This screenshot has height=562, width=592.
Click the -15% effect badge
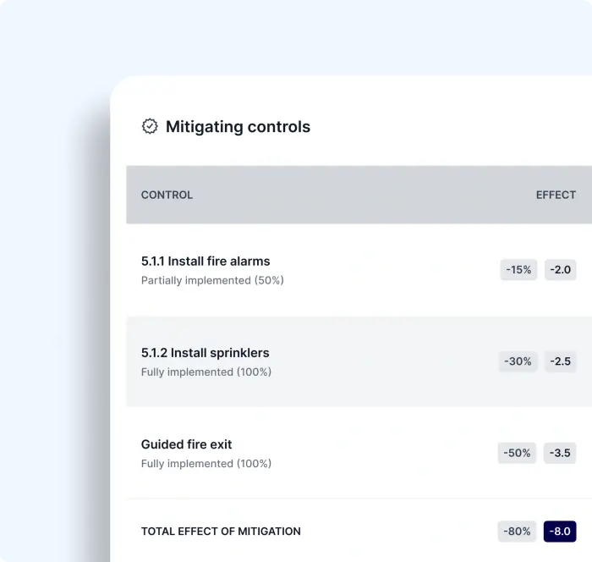(x=518, y=270)
